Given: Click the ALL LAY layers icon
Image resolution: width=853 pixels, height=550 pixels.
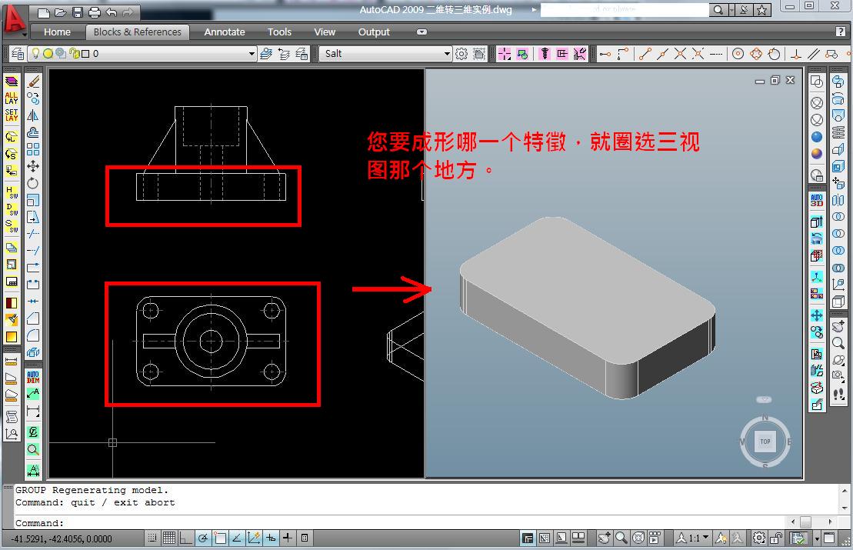Looking at the screenshot, I should (12, 98).
